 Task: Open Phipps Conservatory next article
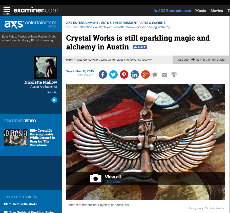click(112, 60)
